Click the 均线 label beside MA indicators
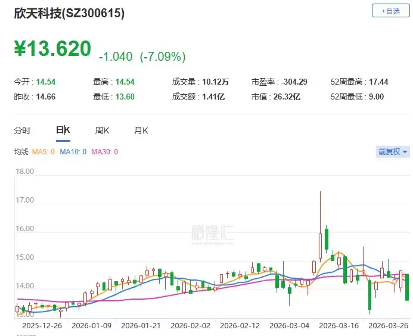Viewport: 413px width, 336px height. click(x=21, y=152)
